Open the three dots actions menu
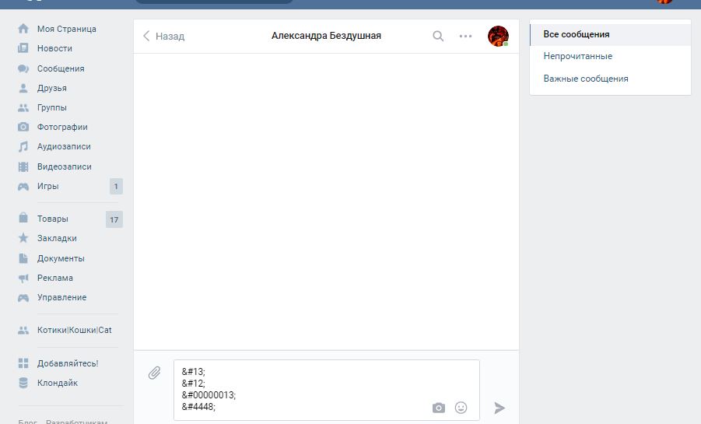The width and height of the screenshot is (701, 424). pyautogui.click(x=465, y=36)
